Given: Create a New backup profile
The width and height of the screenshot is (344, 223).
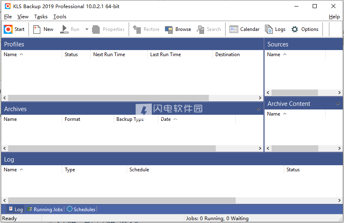Looking at the screenshot, I should [x=43, y=29].
